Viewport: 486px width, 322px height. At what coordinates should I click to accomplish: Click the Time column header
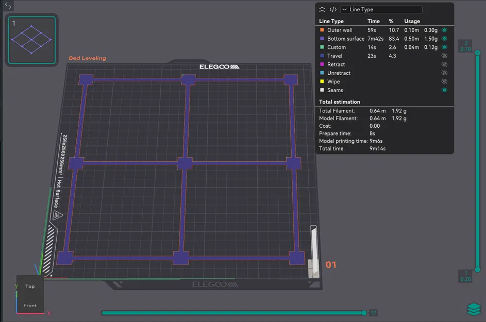[374, 21]
